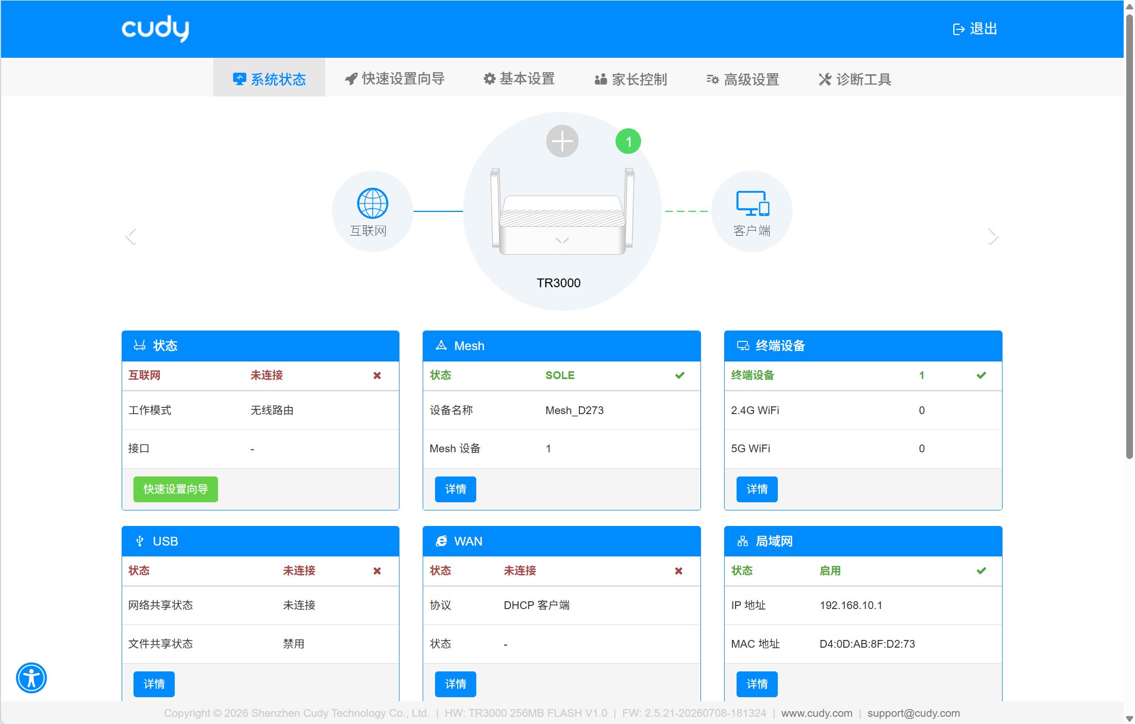Select the Mesh_D273 device name value
Screen dimensions: 1135x724
click(575, 410)
